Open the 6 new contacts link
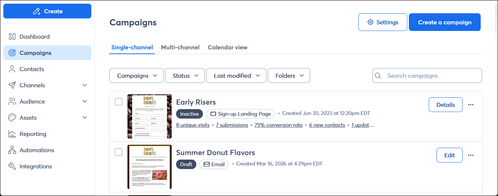 tap(327, 125)
